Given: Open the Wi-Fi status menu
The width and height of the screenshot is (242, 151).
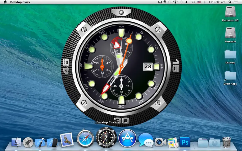Looking at the screenshot, I should click(x=175, y=2).
